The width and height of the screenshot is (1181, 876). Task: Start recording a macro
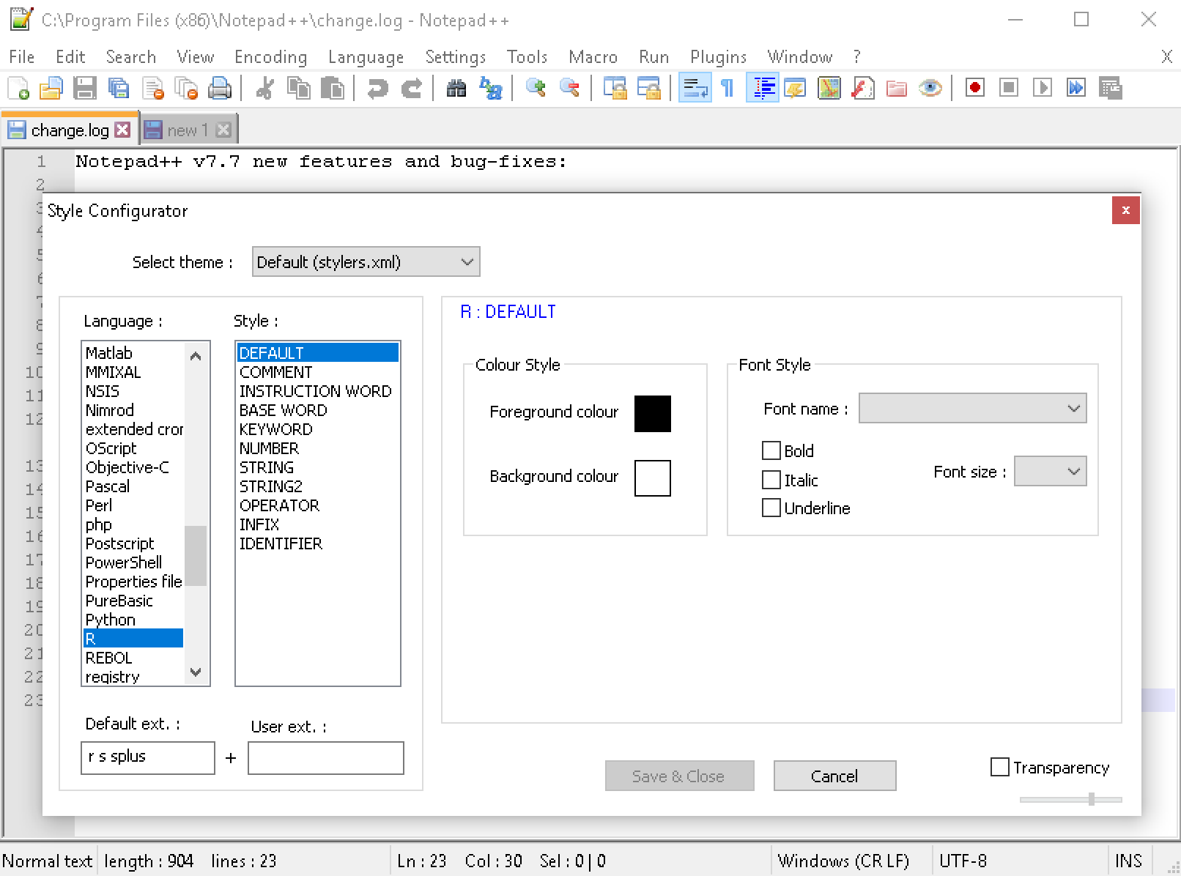(974, 88)
